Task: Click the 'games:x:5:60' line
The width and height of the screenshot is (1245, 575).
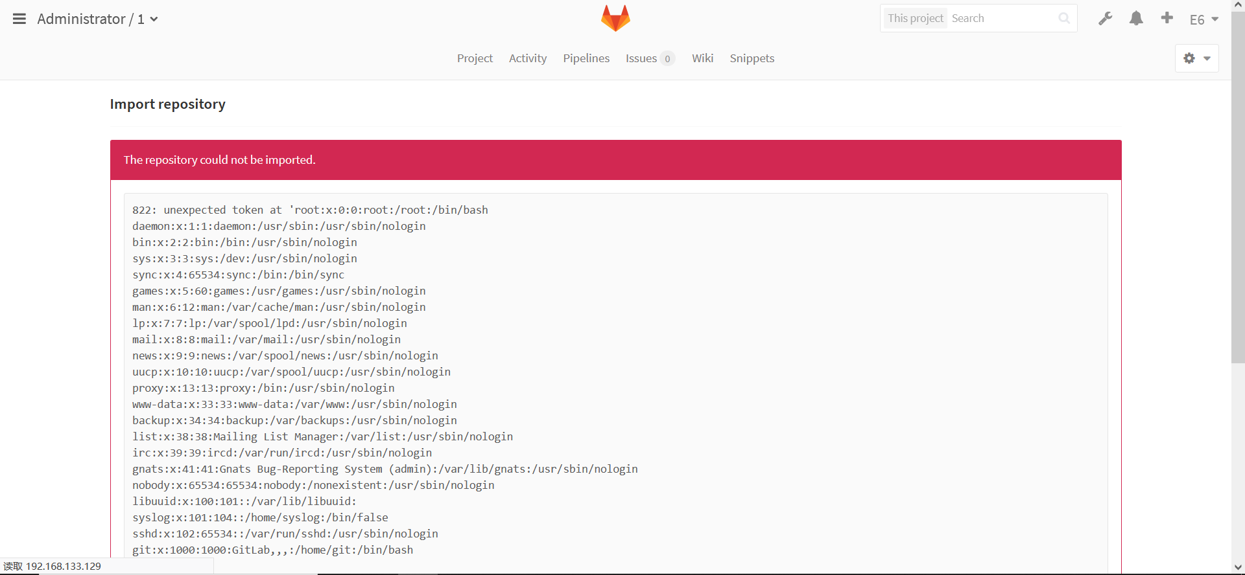Action: (279, 291)
